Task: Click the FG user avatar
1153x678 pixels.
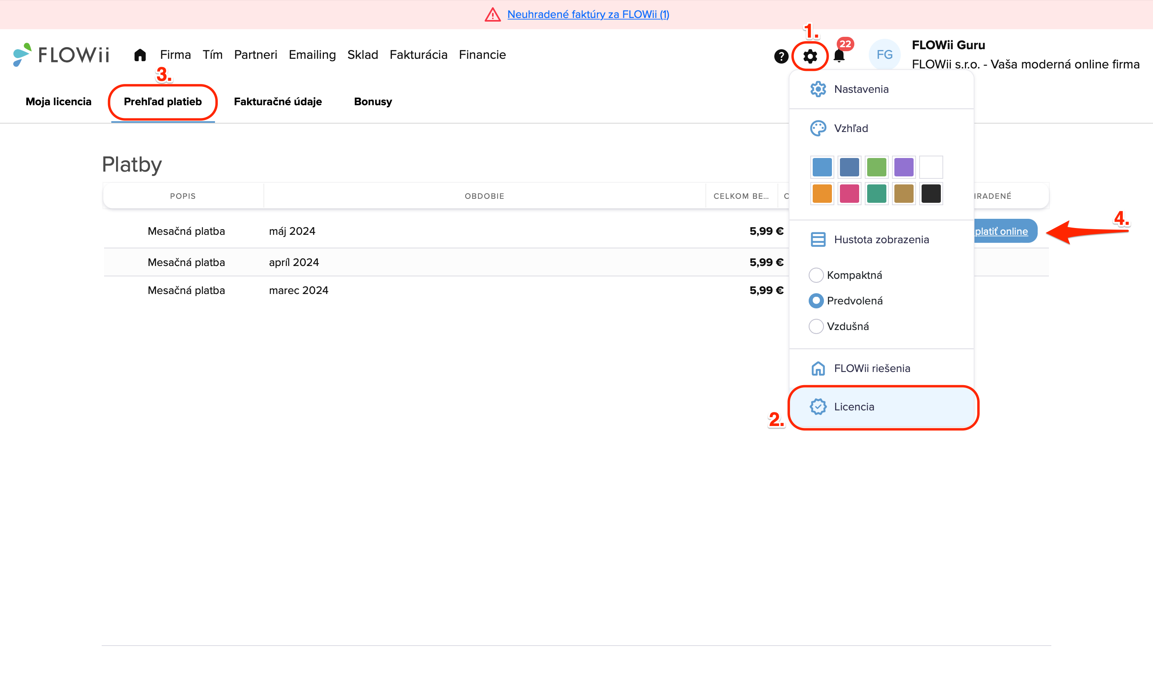Action: click(x=884, y=55)
